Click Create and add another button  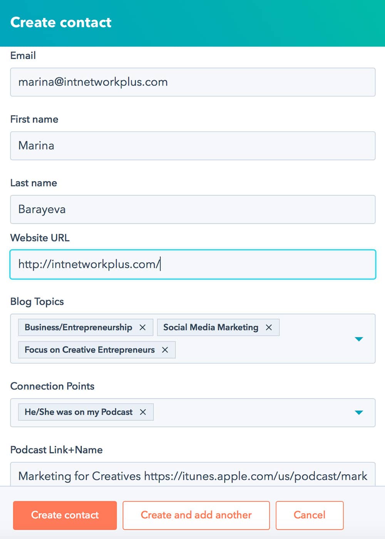pos(196,515)
